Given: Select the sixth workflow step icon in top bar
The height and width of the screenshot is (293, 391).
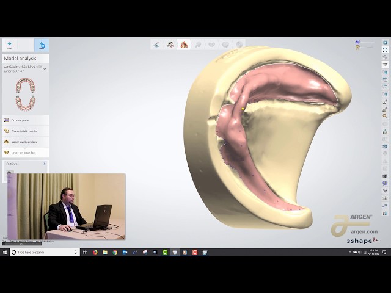Looking at the screenshot, I should point(225,45).
